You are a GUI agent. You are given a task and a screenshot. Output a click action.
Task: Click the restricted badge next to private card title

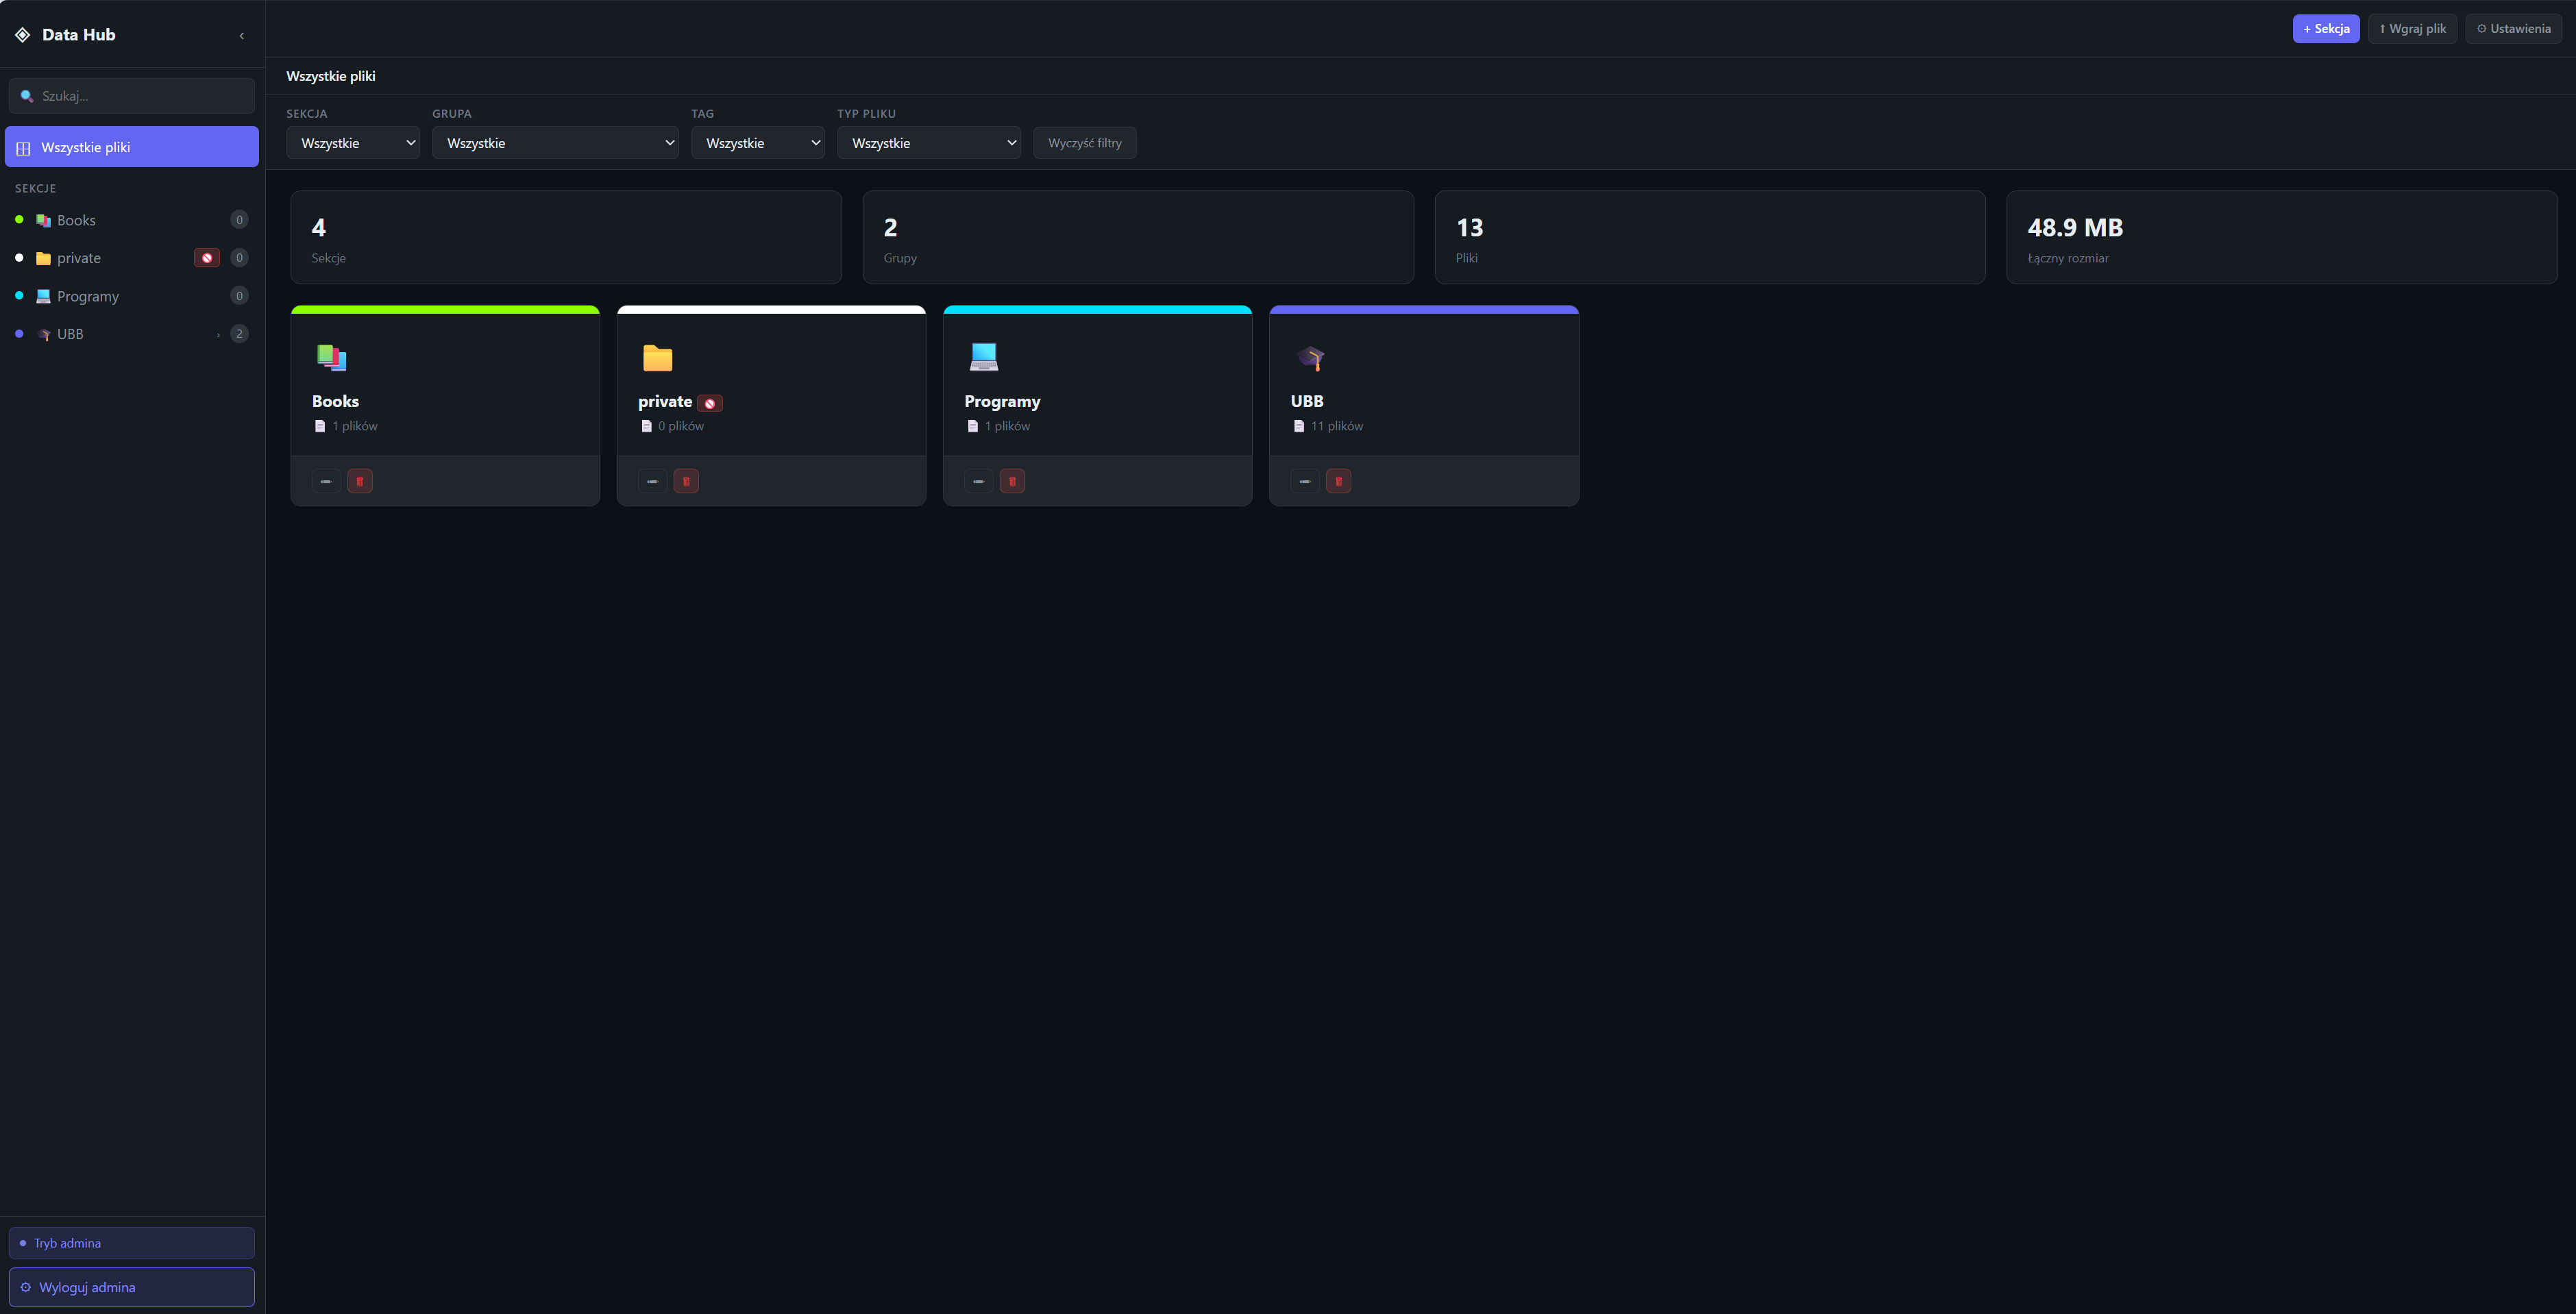(x=710, y=403)
